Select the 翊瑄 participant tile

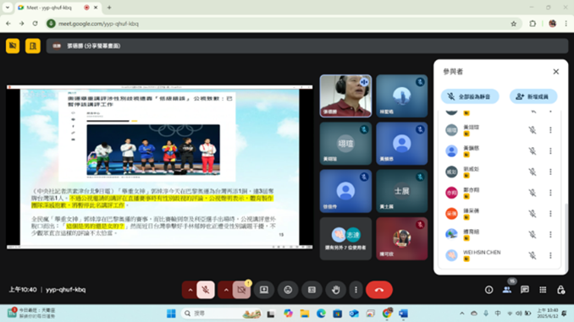[x=345, y=144]
